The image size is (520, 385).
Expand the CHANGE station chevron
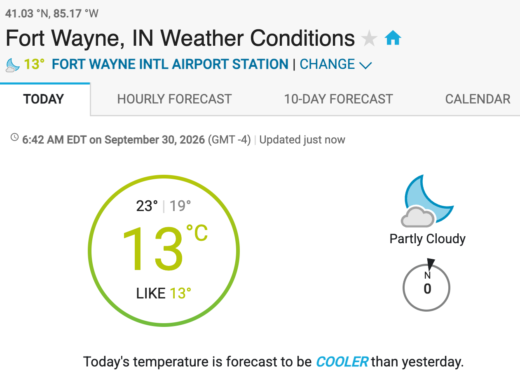(x=365, y=65)
